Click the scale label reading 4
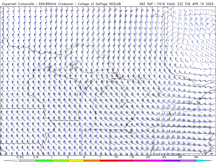216x162 pixels. pyautogui.click(x=84, y=157)
